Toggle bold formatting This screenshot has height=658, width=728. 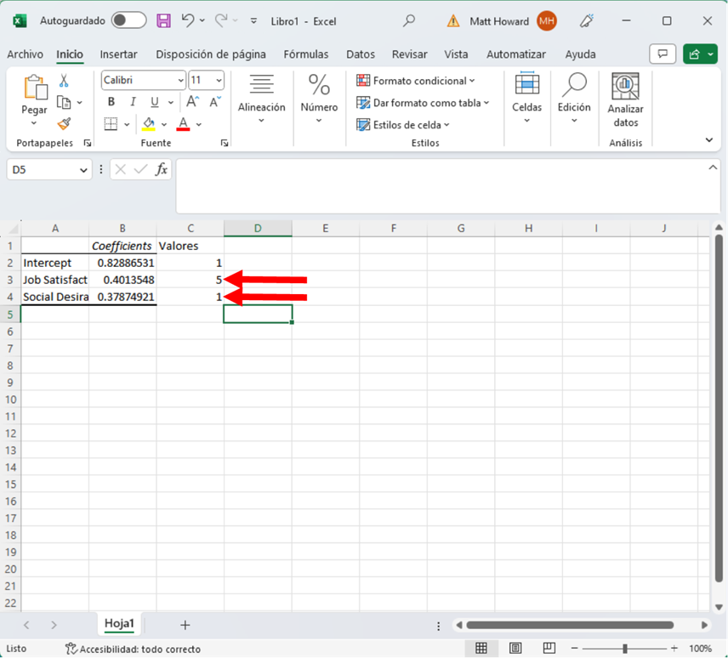coord(111,102)
